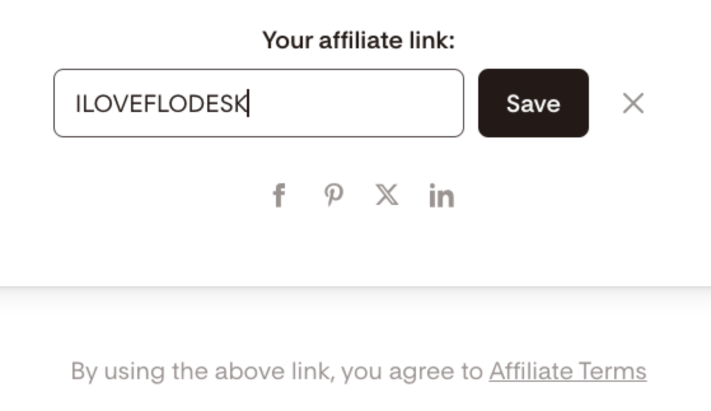Open the Affiliate Terms link

[567, 371]
